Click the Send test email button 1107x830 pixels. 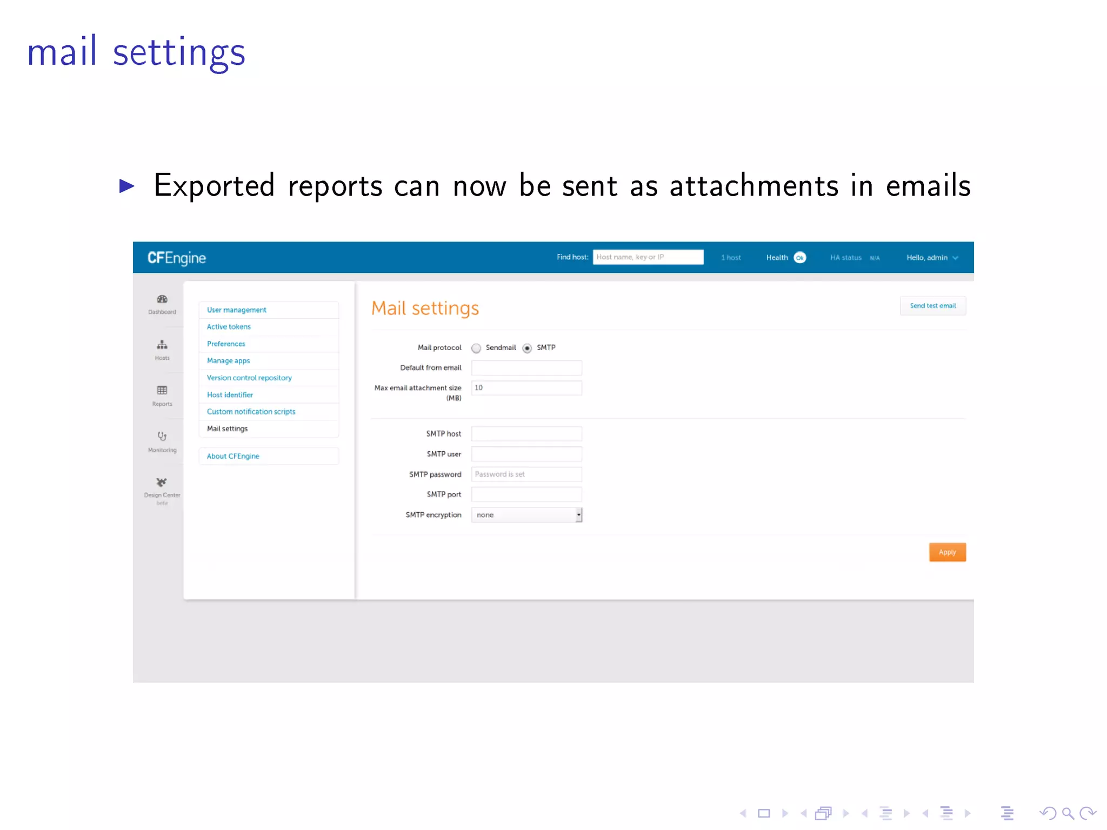[933, 306]
